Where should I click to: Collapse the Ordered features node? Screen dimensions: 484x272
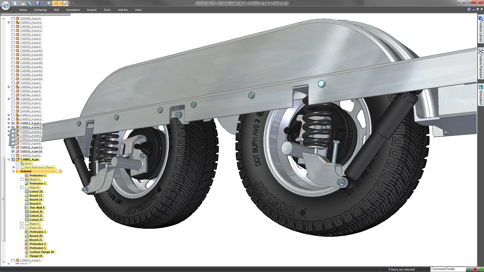click(14, 171)
